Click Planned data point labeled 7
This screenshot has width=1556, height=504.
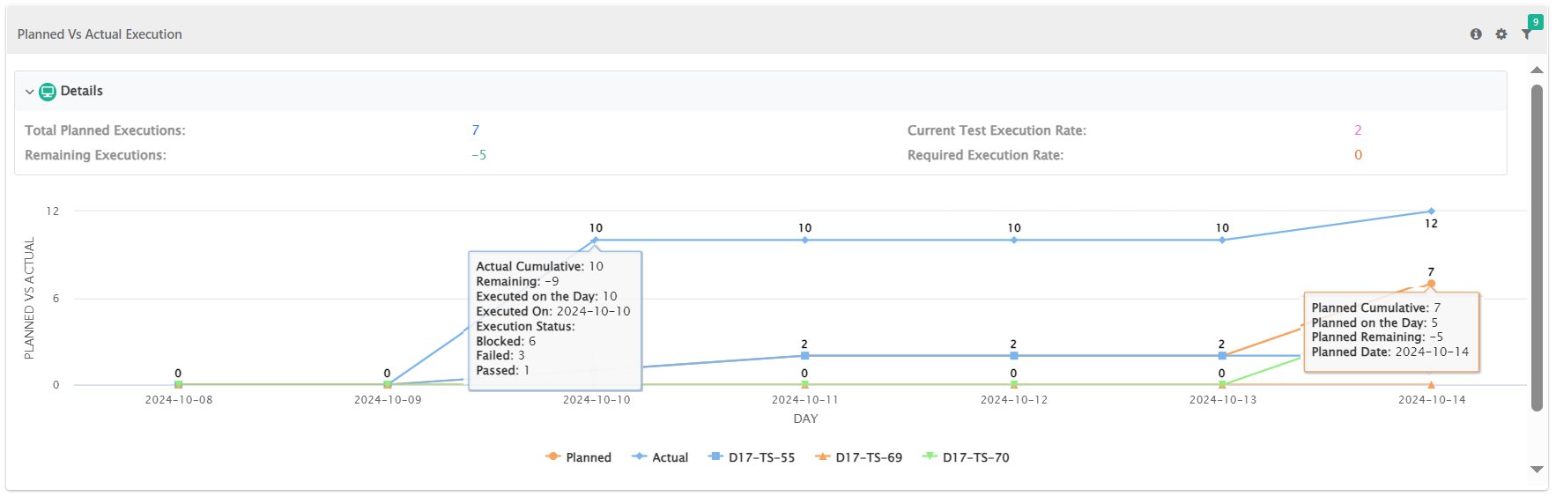1431,284
